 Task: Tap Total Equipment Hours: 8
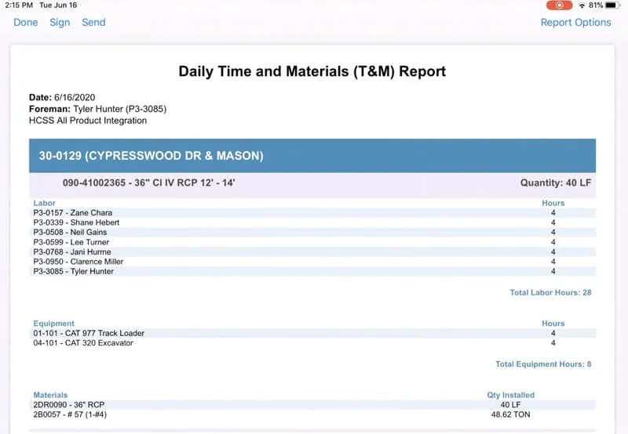(x=543, y=364)
